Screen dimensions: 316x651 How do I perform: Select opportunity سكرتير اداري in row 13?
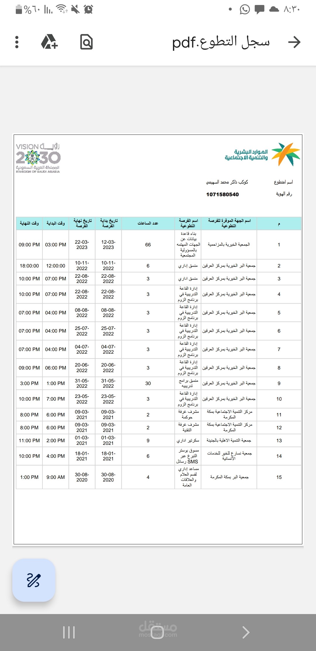(188, 440)
